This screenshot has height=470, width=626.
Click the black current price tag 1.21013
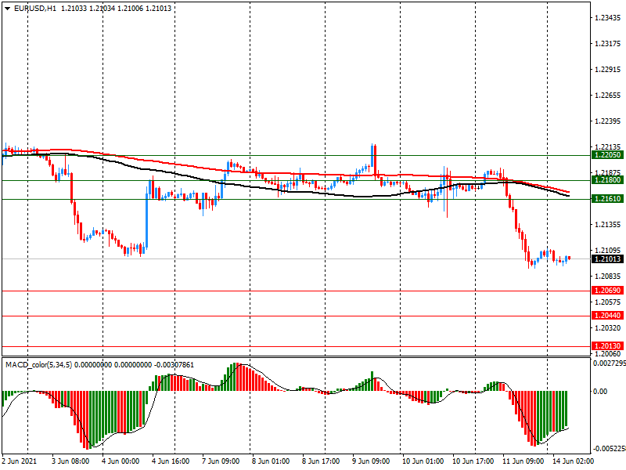(607, 258)
